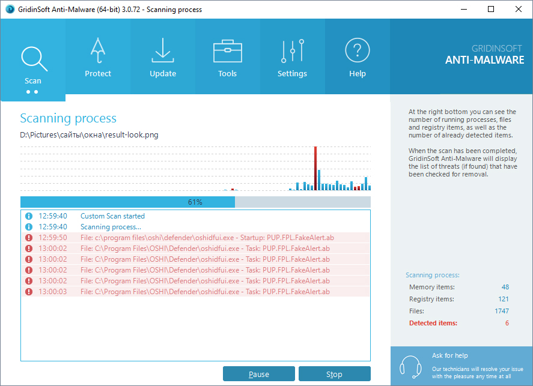Click the Protect umbrella icon
The height and width of the screenshot is (386, 533).
tap(98, 52)
